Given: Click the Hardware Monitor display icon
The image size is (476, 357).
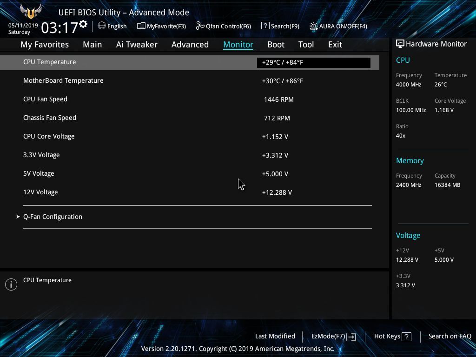Looking at the screenshot, I should [400, 44].
